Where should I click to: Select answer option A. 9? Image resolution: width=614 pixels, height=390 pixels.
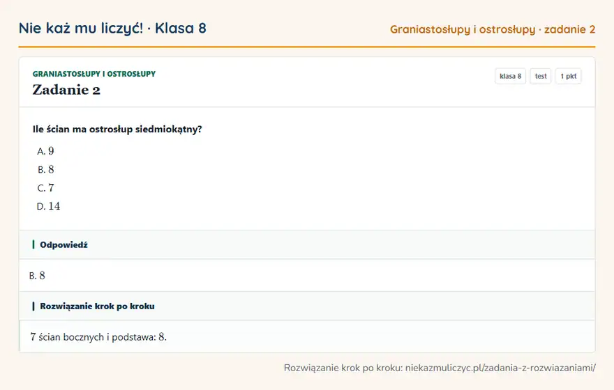click(45, 151)
